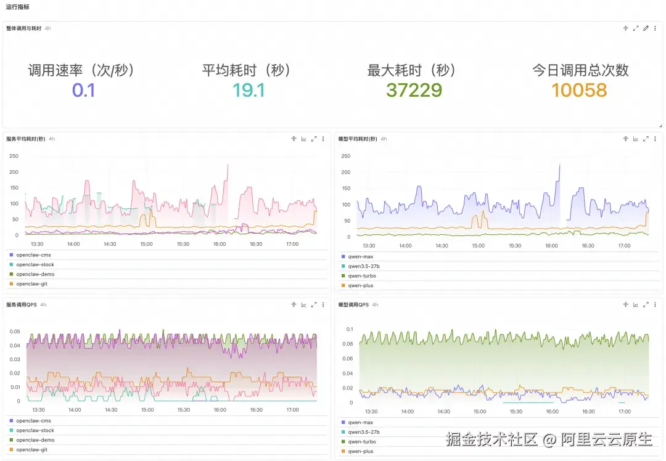The image size is (666, 461).
Task: Click the fullscreen arrows icon on 服务平均耗时 panel
Action: tap(314, 139)
